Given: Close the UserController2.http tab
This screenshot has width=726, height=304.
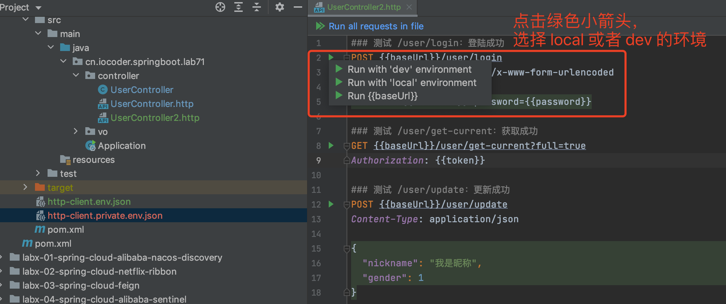Looking at the screenshot, I should (x=409, y=7).
